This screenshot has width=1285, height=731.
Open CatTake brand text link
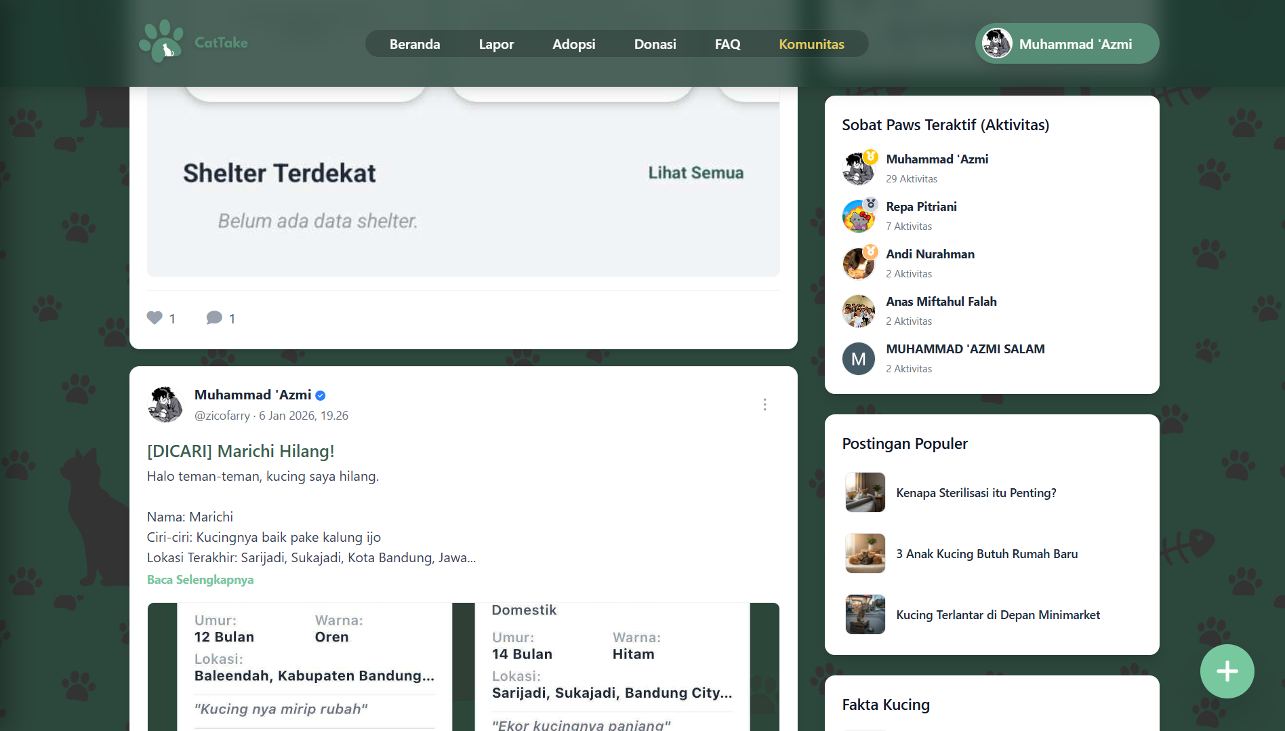(x=221, y=42)
